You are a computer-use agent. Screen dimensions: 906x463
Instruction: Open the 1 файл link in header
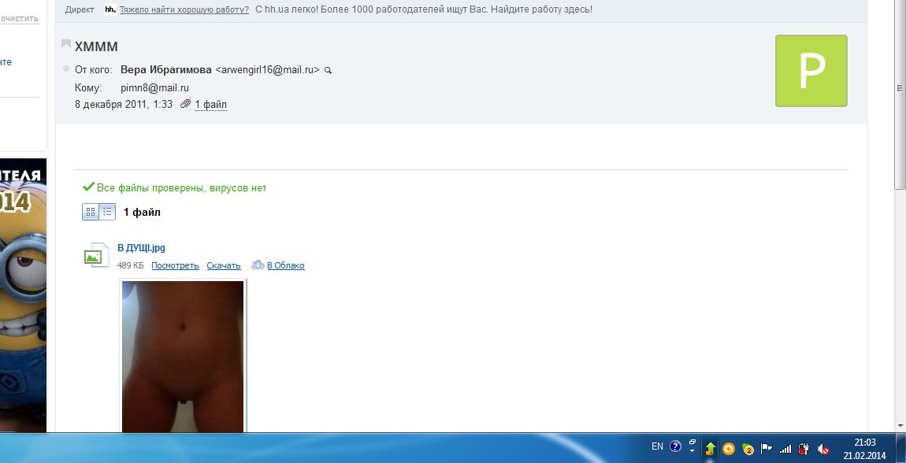pyautogui.click(x=210, y=105)
